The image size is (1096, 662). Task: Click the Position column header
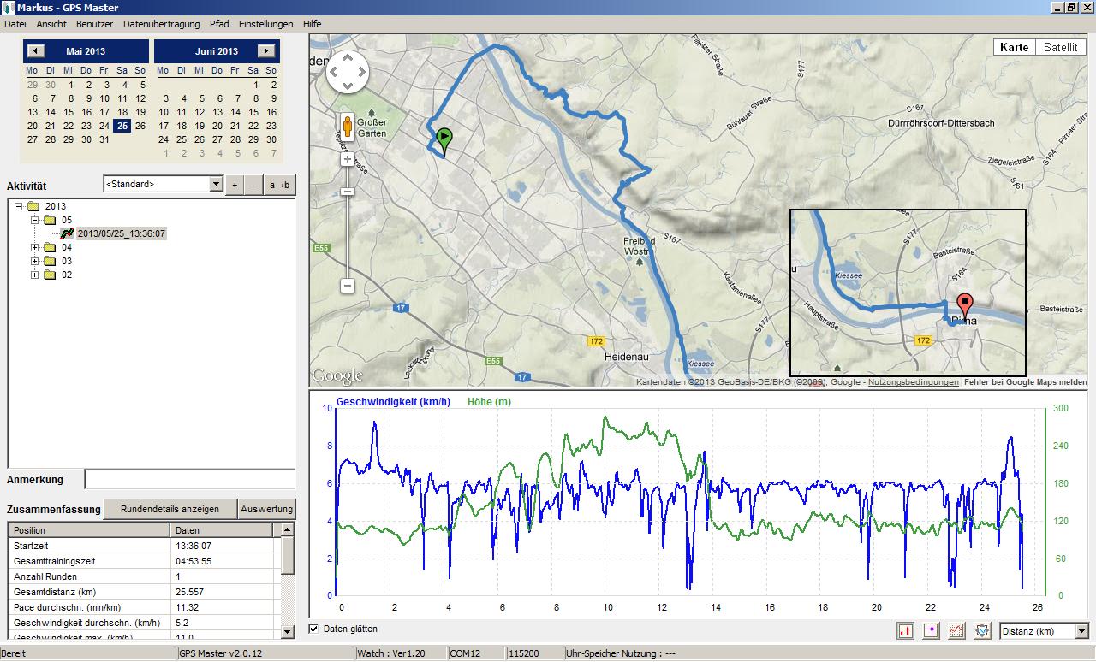[88, 530]
